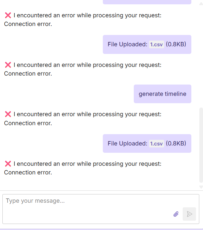The width and height of the screenshot is (203, 230).
Task: Click the 1.csv tag in the File Uploaded bubble above generate timeline
Action: [x=156, y=44]
